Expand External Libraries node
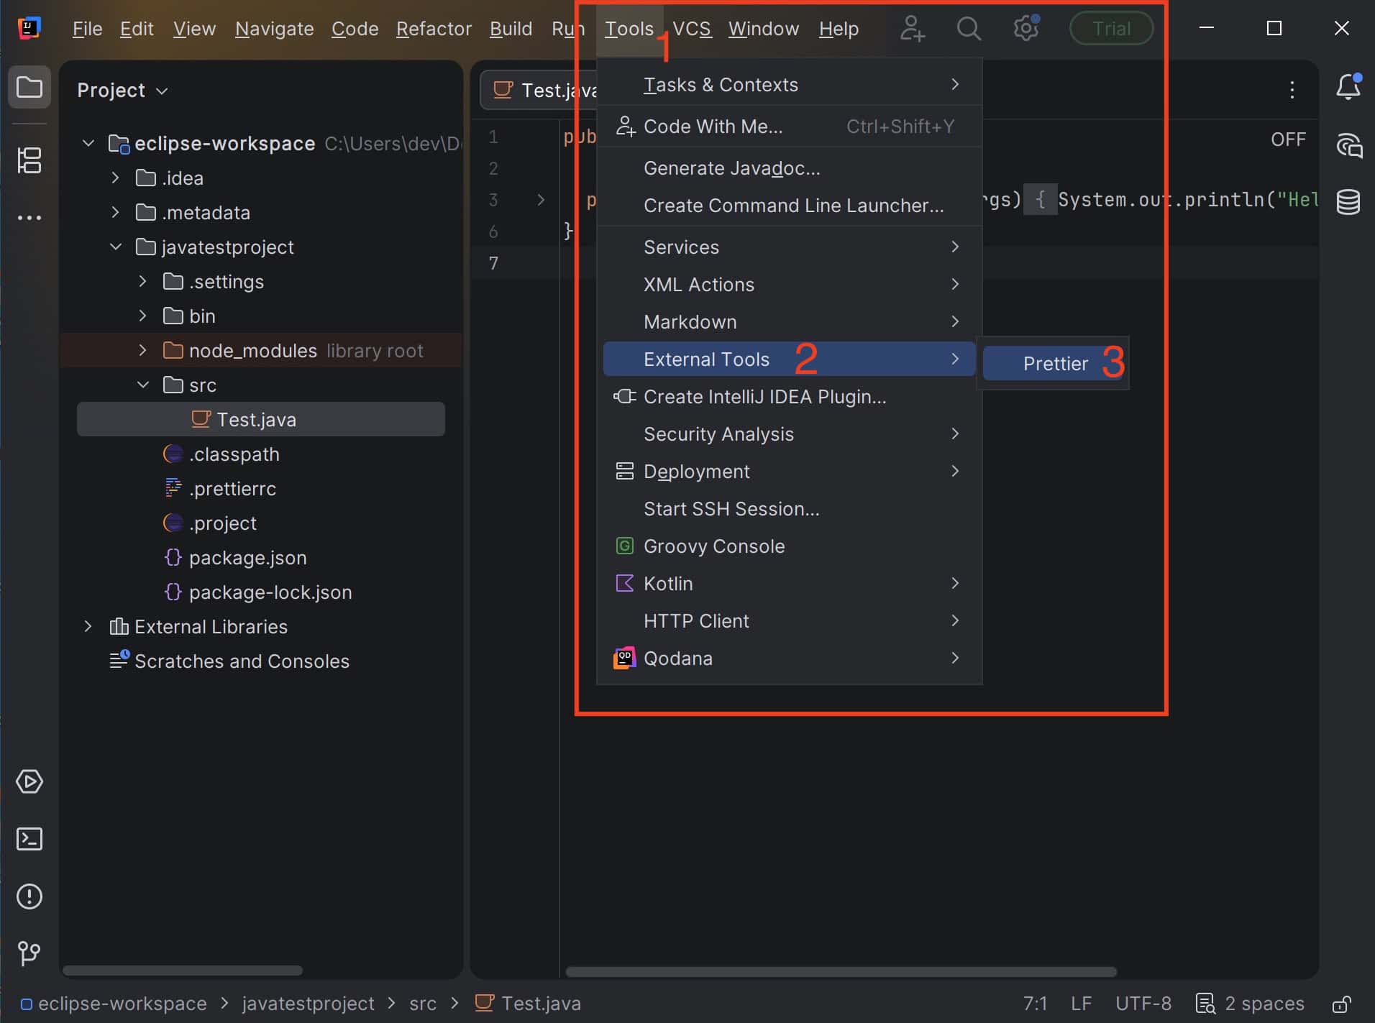Image resolution: width=1375 pixels, height=1023 pixels. pos(88,626)
